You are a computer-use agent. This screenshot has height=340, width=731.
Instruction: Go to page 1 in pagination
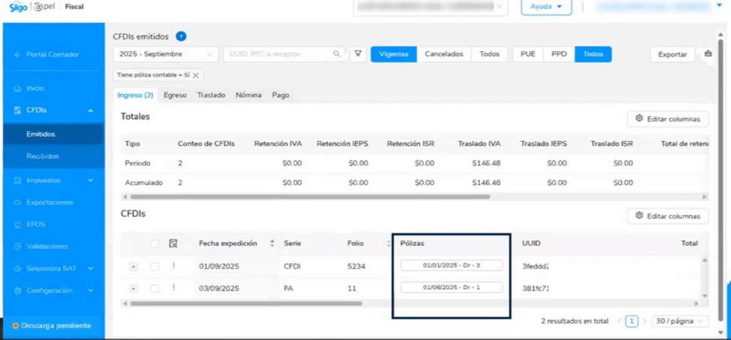click(x=632, y=321)
